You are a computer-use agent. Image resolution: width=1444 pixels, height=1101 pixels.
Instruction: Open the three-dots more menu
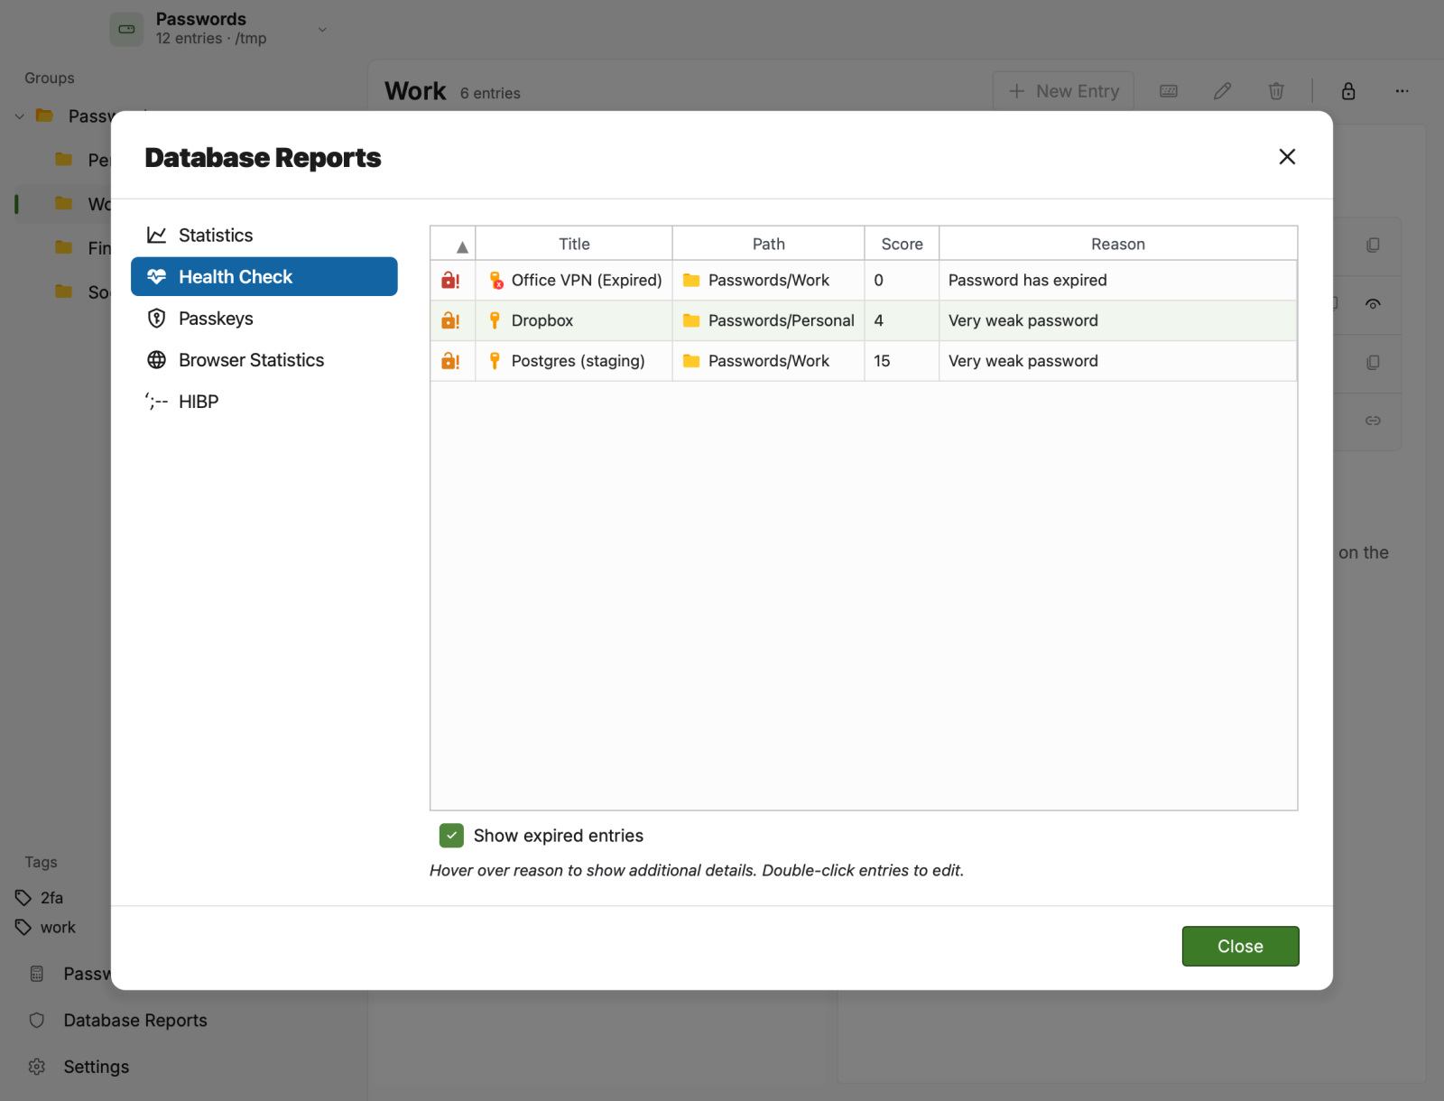pyautogui.click(x=1402, y=91)
